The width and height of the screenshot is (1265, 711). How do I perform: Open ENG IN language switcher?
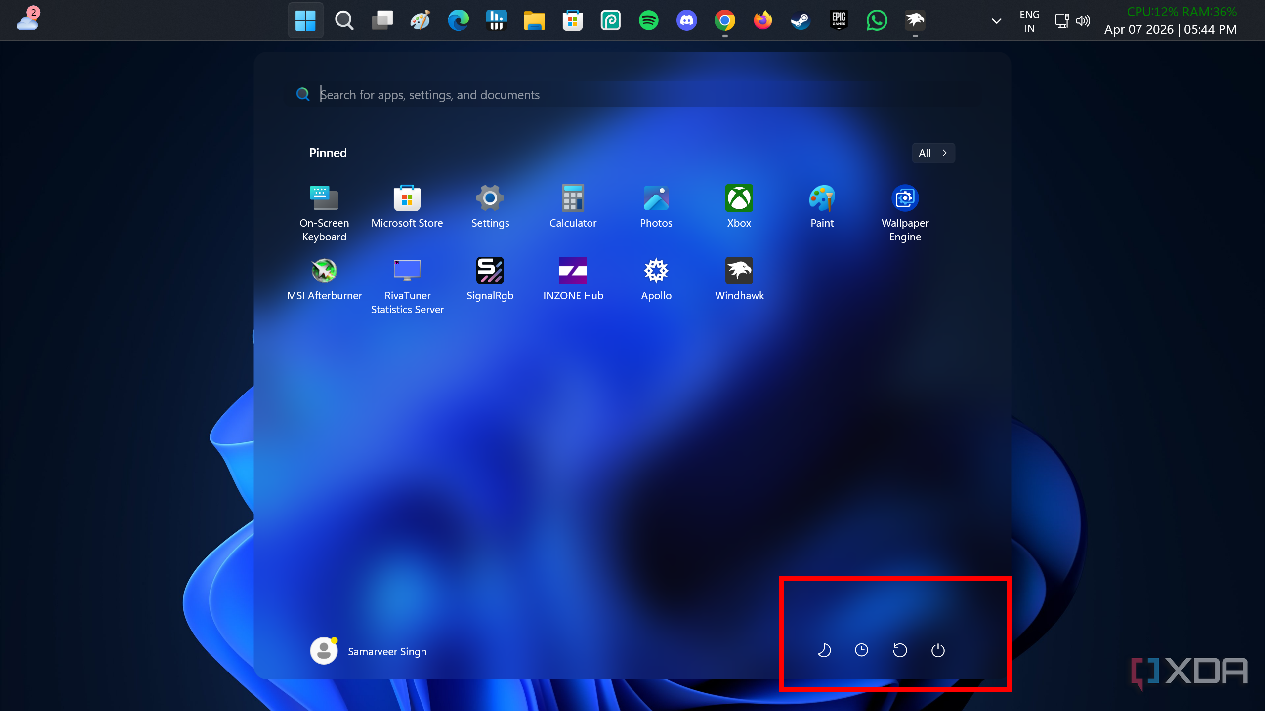tap(1029, 21)
